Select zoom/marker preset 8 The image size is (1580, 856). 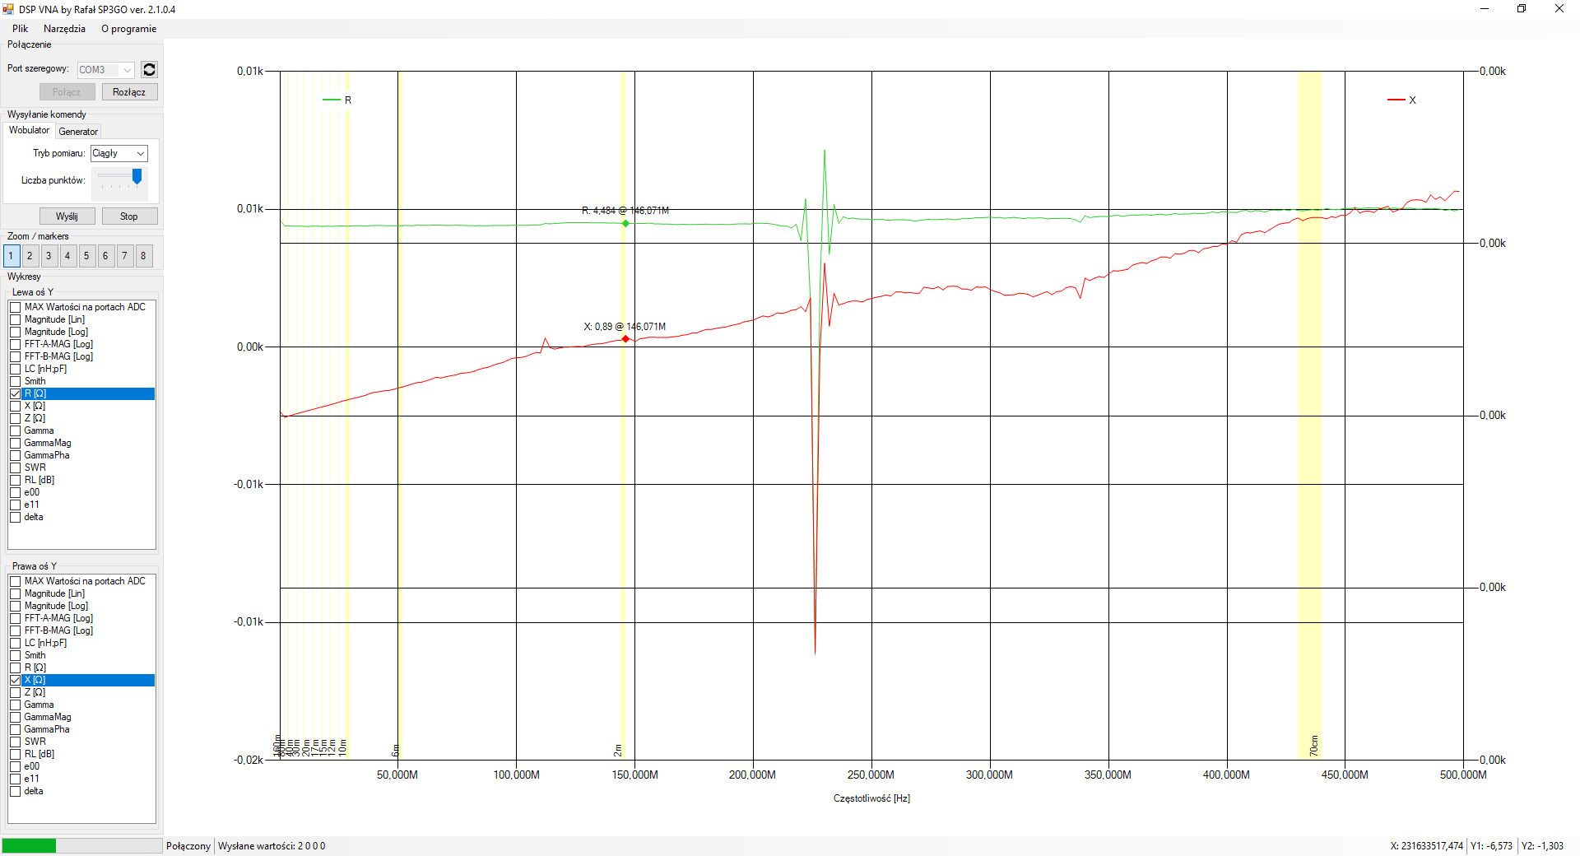[143, 256]
